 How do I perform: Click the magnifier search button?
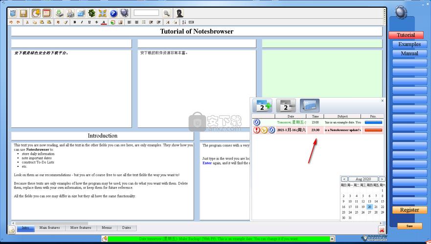(166, 13)
